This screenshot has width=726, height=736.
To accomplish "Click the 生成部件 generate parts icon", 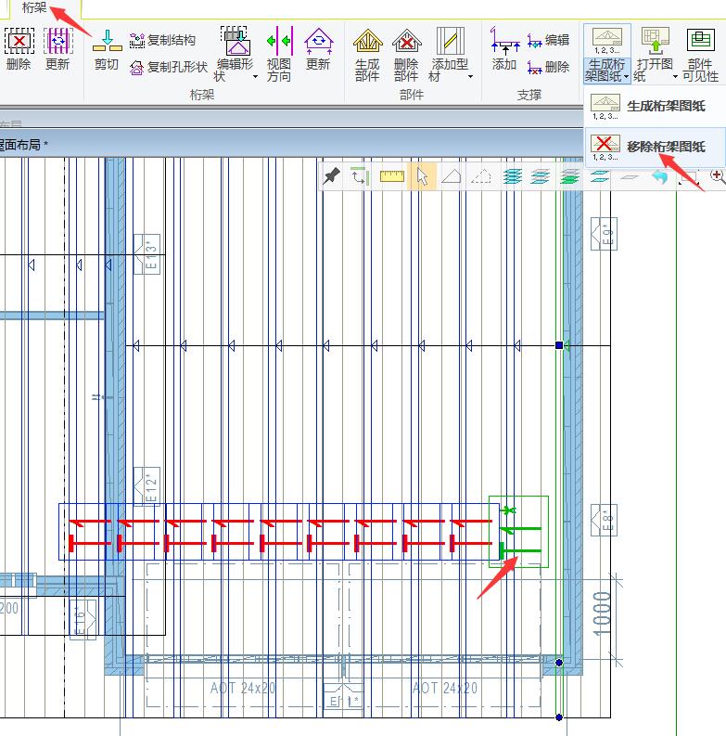I will pos(368,42).
